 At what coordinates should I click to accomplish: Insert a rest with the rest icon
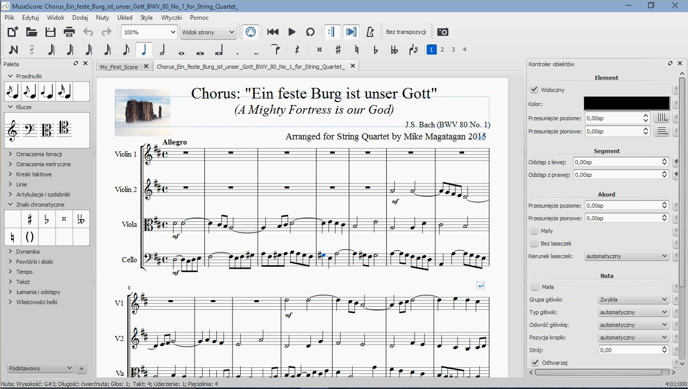297,50
